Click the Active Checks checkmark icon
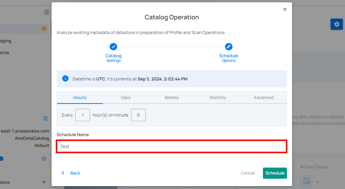The width and height of the screenshot is (345, 189). 307,181
